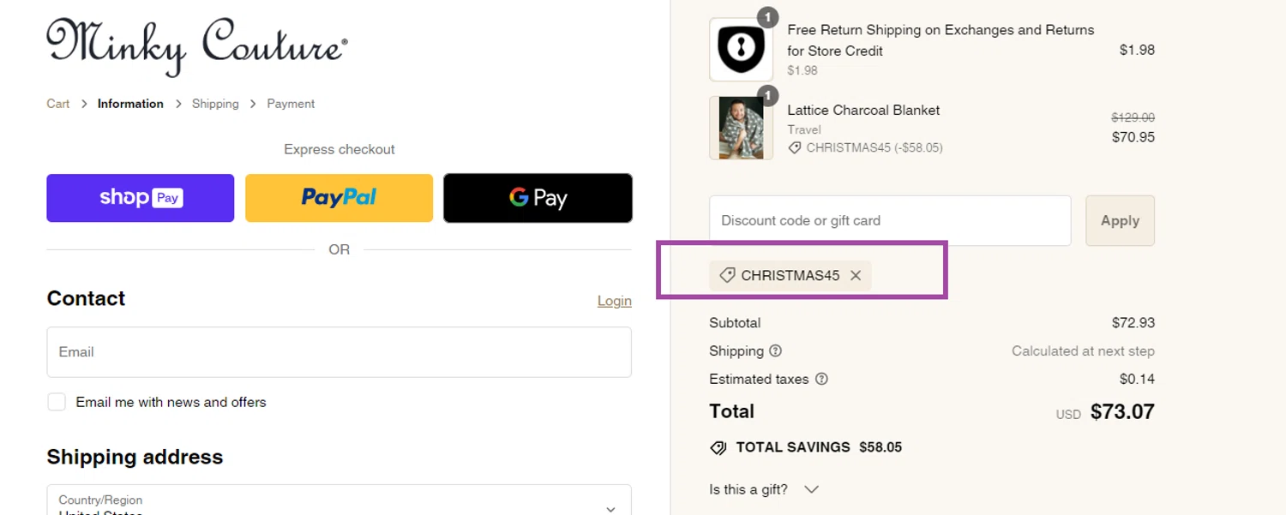Click the return shipping shield icon
The image size is (1286, 515).
coord(741,50)
